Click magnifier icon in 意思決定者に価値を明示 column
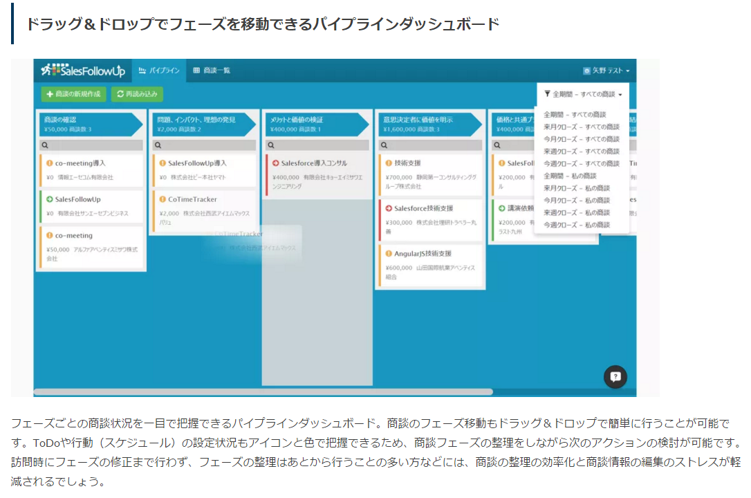Image resolution: width=751 pixels, height=498 pixels. 384,145
